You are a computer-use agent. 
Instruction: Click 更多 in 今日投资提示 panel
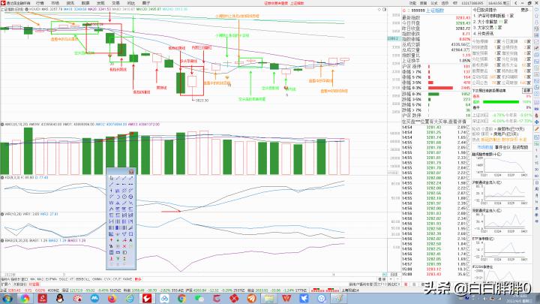524,10
